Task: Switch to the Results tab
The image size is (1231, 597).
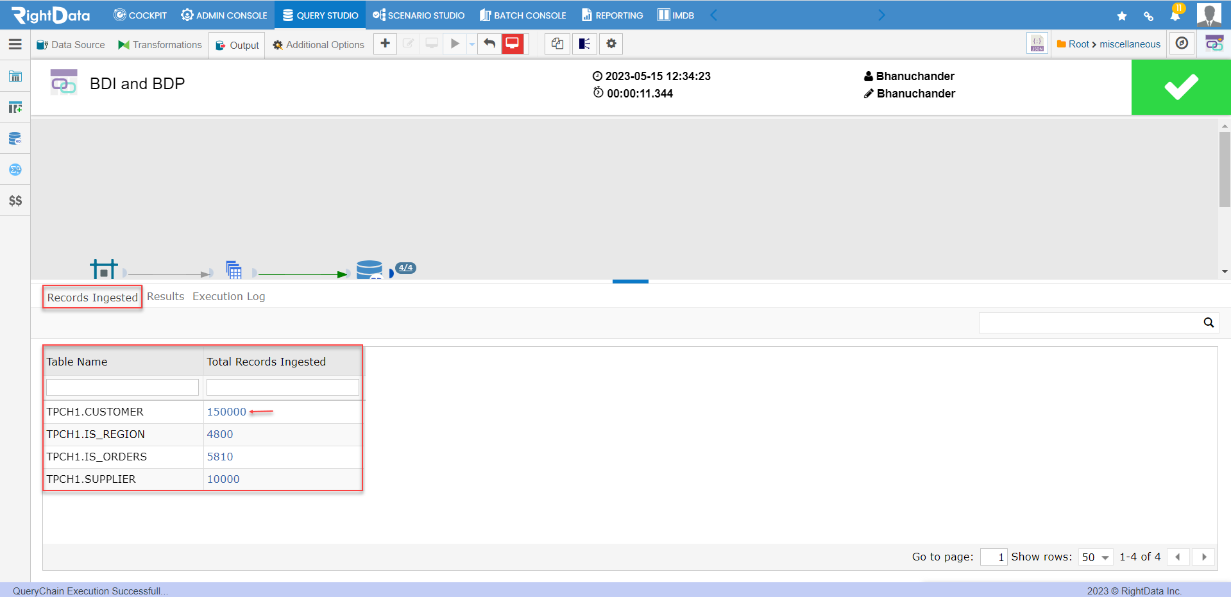Action: point(165,296)
